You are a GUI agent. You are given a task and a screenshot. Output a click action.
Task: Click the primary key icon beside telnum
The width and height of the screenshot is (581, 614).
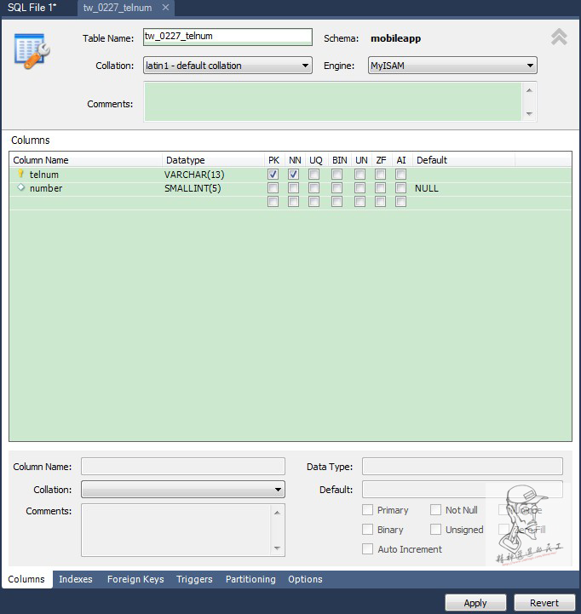(21, 174)
